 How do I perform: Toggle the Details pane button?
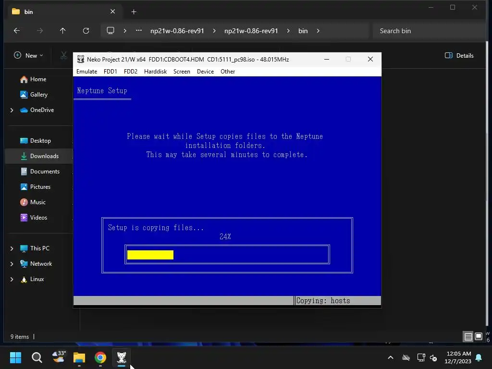pyautogui.click(x=459, y=56)
